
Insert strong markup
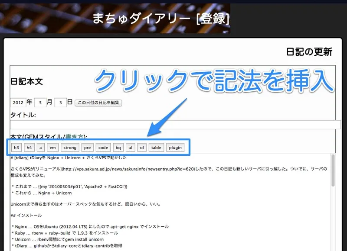[70, 148]
